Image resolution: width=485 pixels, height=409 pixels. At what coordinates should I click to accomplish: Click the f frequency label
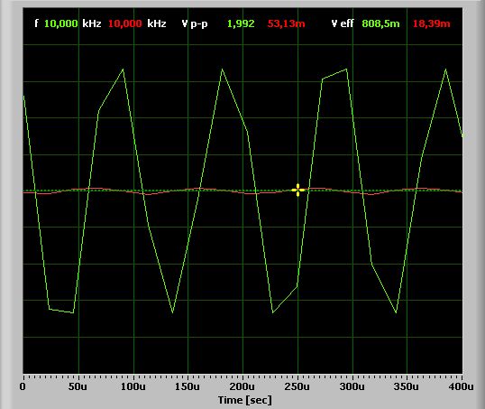[36, 23]
